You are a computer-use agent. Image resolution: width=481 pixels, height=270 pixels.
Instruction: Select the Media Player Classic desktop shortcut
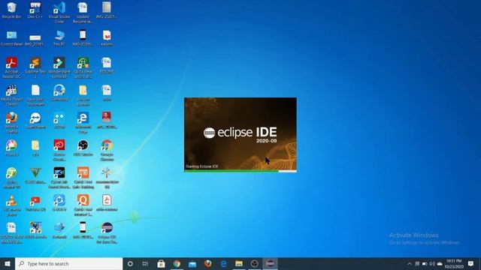coord(11,95)
